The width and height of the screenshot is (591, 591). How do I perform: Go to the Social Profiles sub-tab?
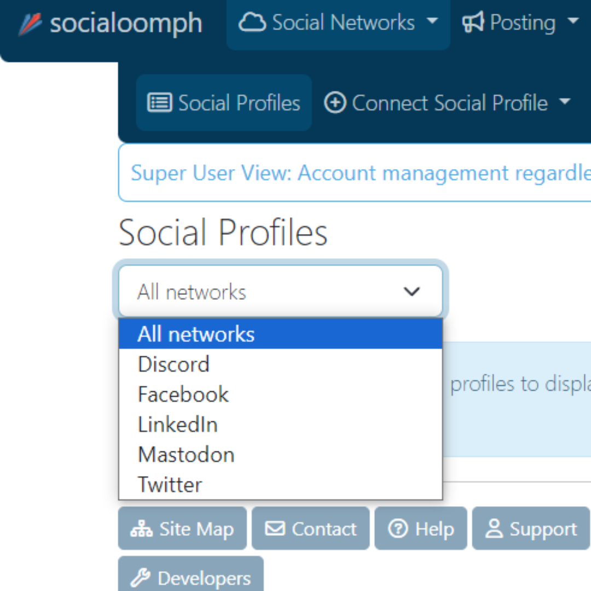coord(224,102)
